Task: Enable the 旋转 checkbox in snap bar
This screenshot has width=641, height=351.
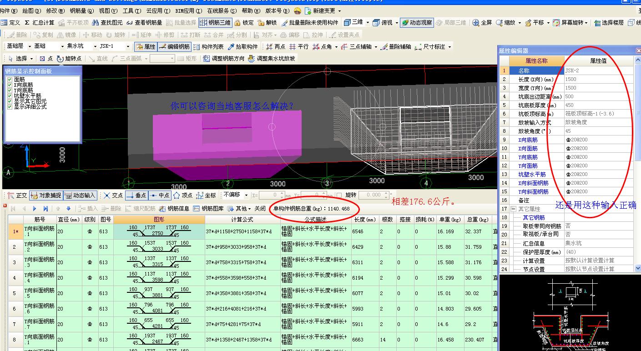Action: [338, 195]
